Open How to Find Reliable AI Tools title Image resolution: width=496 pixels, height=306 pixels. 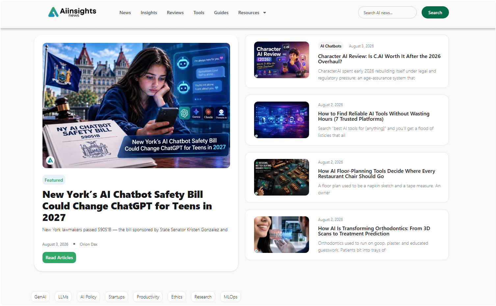[374, 116]
